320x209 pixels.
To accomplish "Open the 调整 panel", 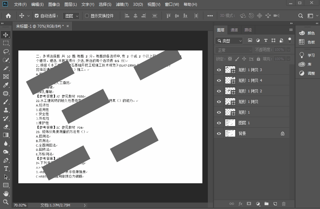I will (307, 73).
